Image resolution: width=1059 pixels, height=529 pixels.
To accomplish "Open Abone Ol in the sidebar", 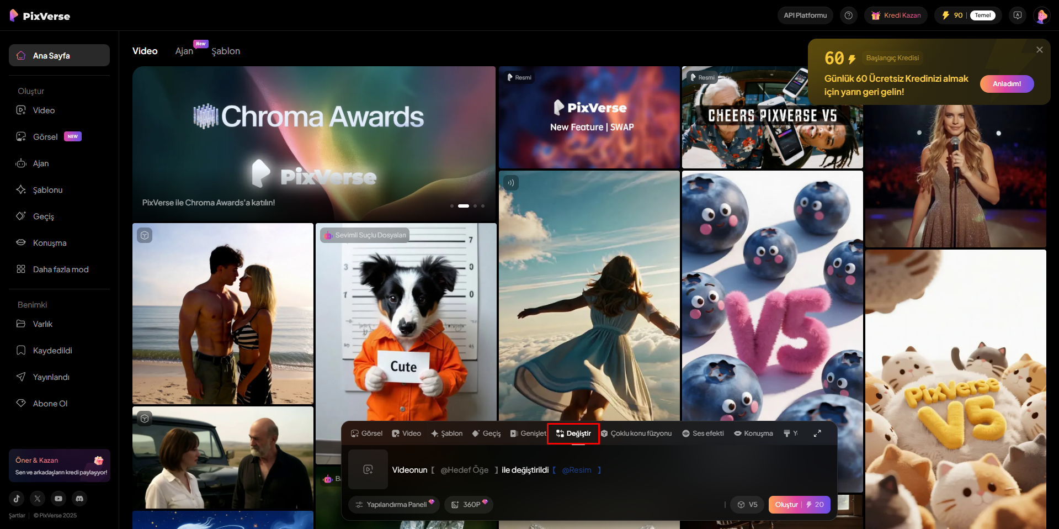I will click(x=59, y=404).
